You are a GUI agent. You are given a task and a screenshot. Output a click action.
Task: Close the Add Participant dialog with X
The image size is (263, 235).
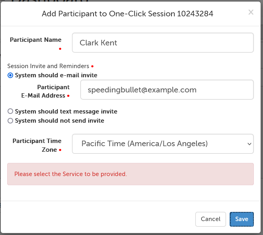pos(251,12)
